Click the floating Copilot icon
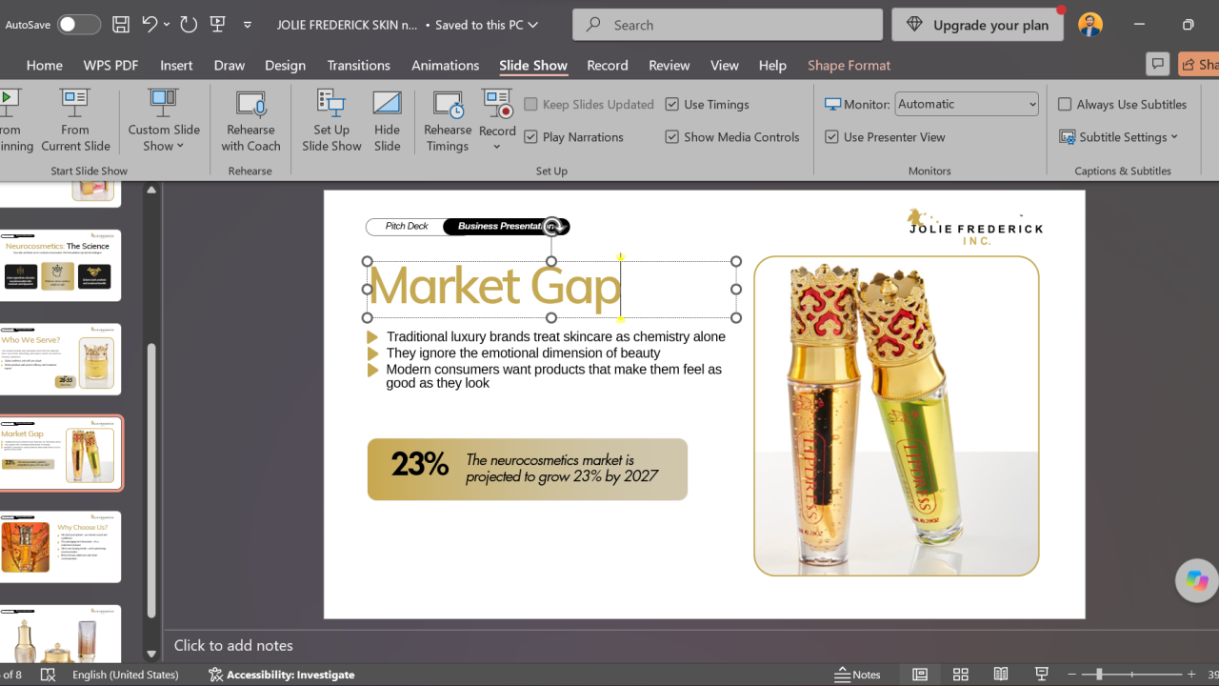 1197,579
